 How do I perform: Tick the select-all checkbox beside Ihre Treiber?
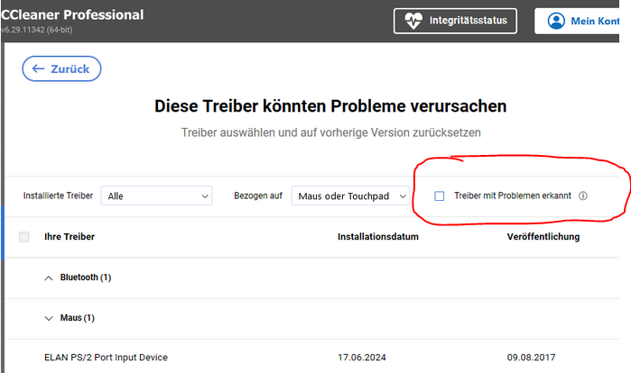[24, 237]
